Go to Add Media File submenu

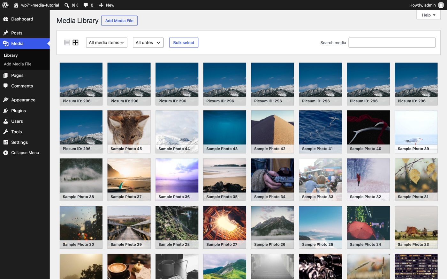tap(18, 64)
